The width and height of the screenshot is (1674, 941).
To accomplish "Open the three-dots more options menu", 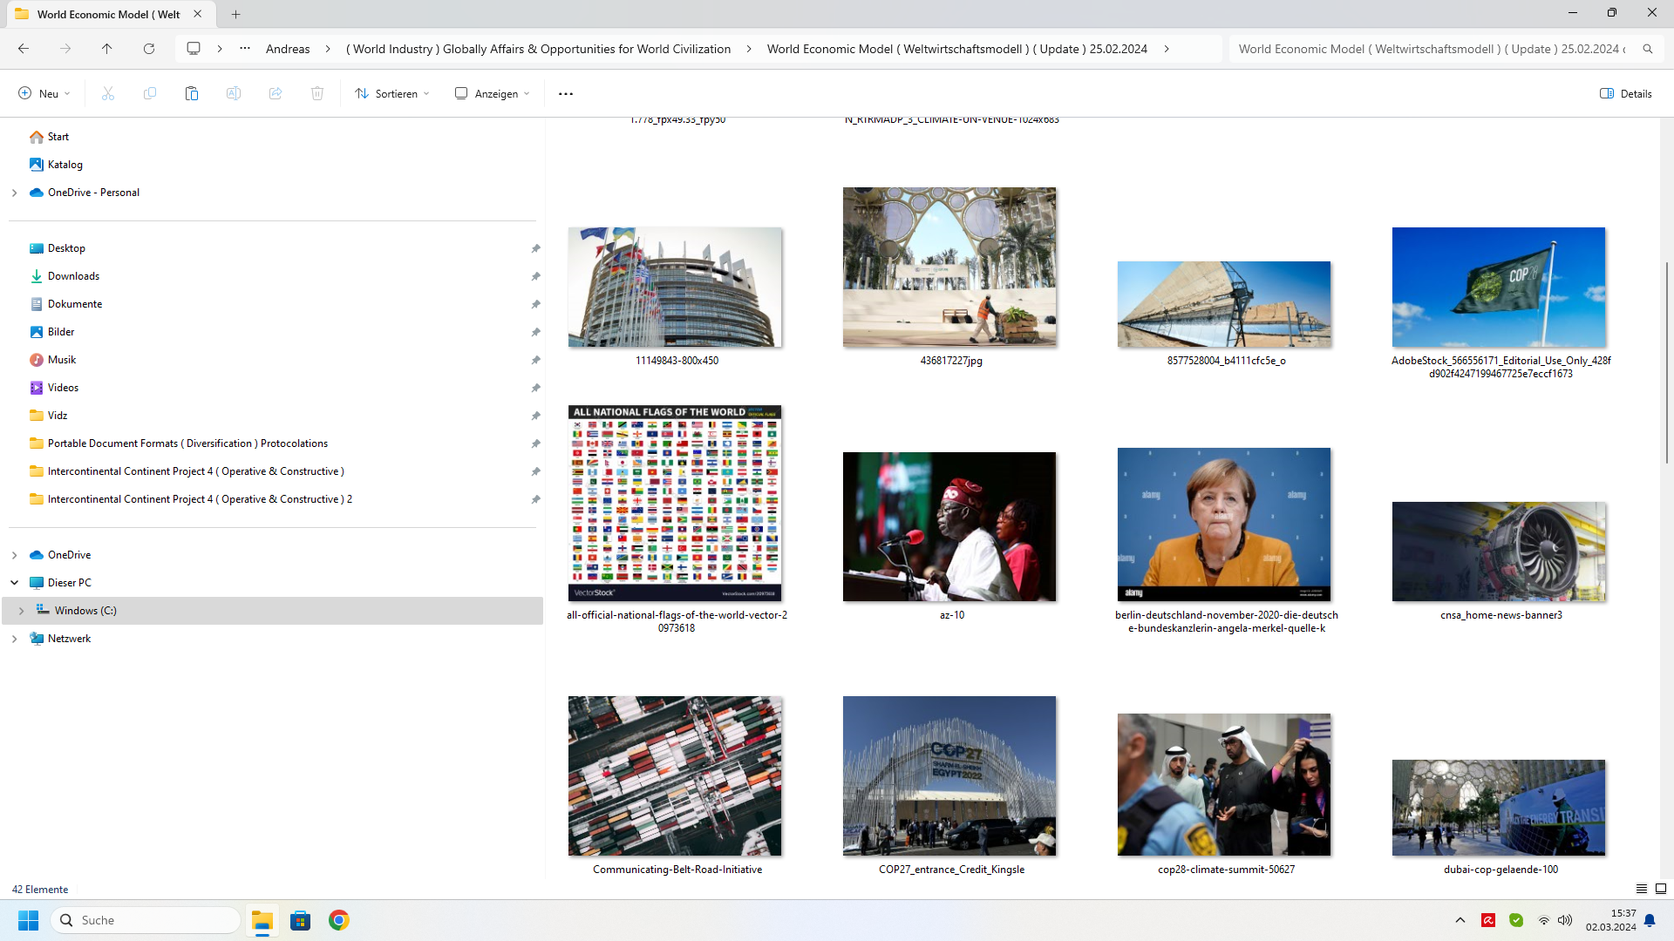I will tap(566, 93).
